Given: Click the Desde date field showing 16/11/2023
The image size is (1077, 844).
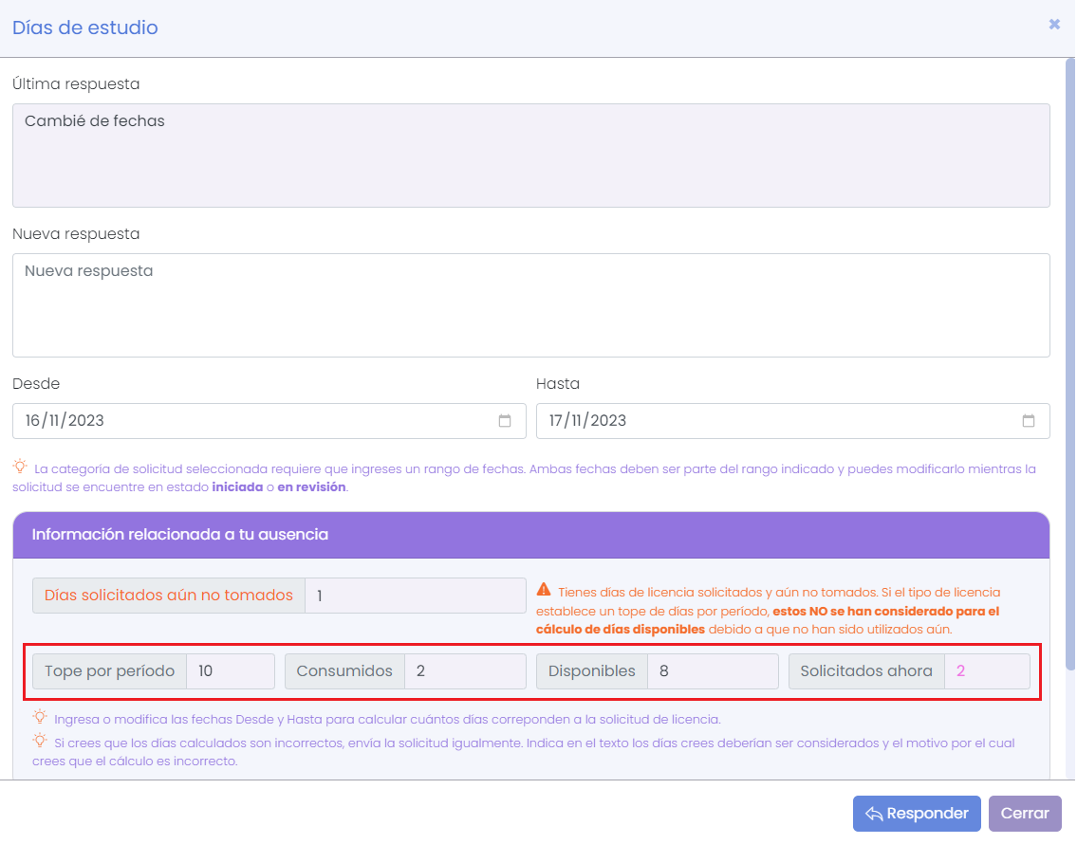Looking at the screenshot, I should pyautogui.click(x=256, y=421).
